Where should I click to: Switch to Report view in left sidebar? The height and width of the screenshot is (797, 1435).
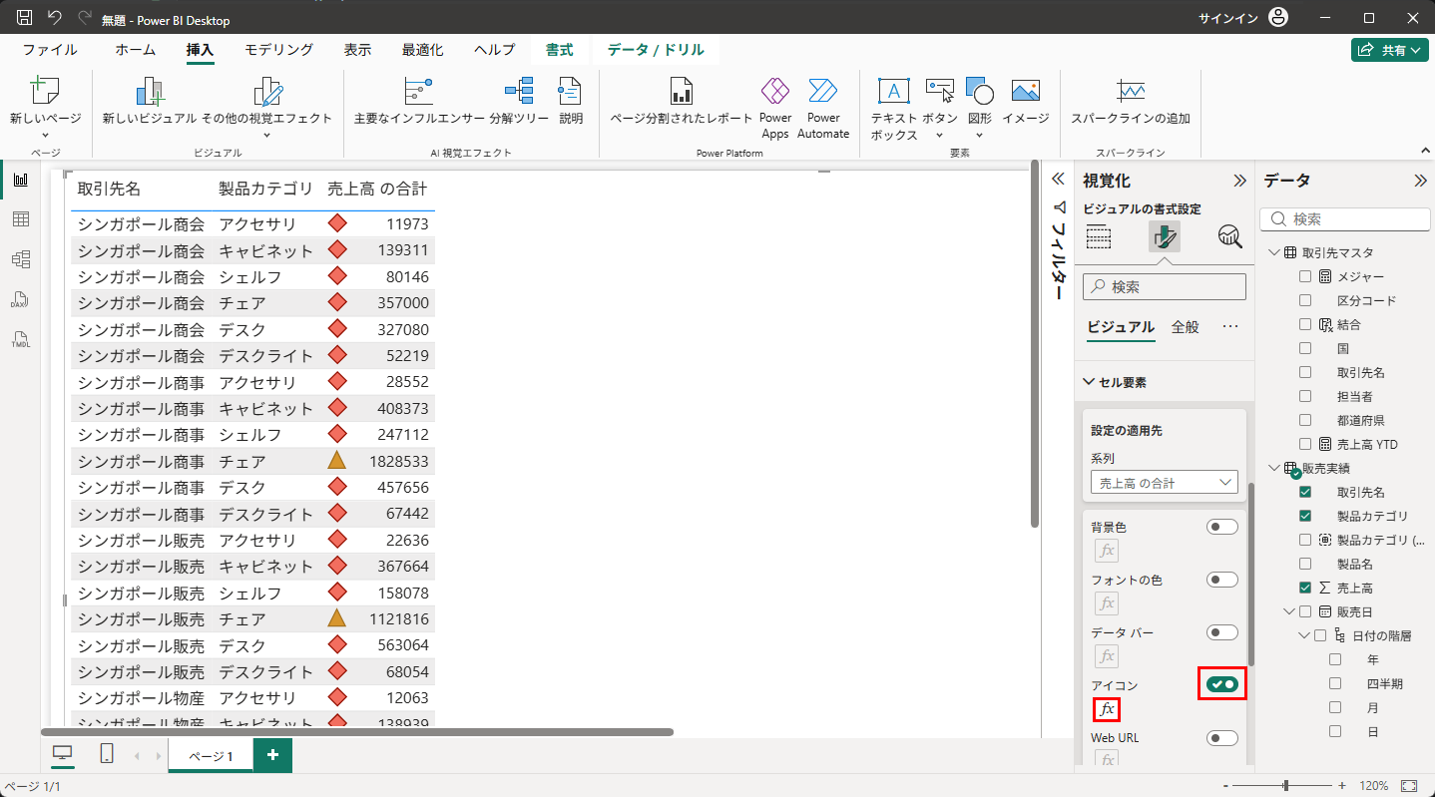click(x=21, y=180)
